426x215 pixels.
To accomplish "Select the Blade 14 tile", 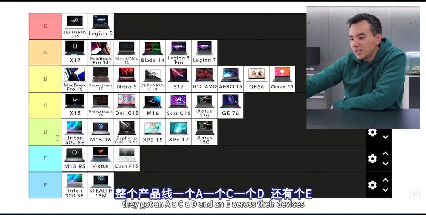I will tap(152, 53).
